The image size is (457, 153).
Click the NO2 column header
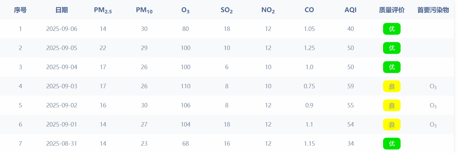268,10
